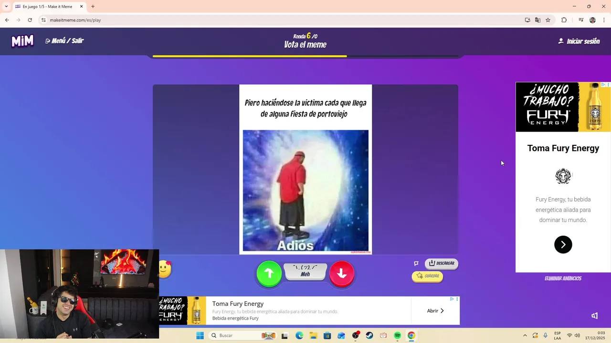This screenshot has width=611, height=343.
Task: Open the tab search dropdown arrow
Action: click(6, 7)
